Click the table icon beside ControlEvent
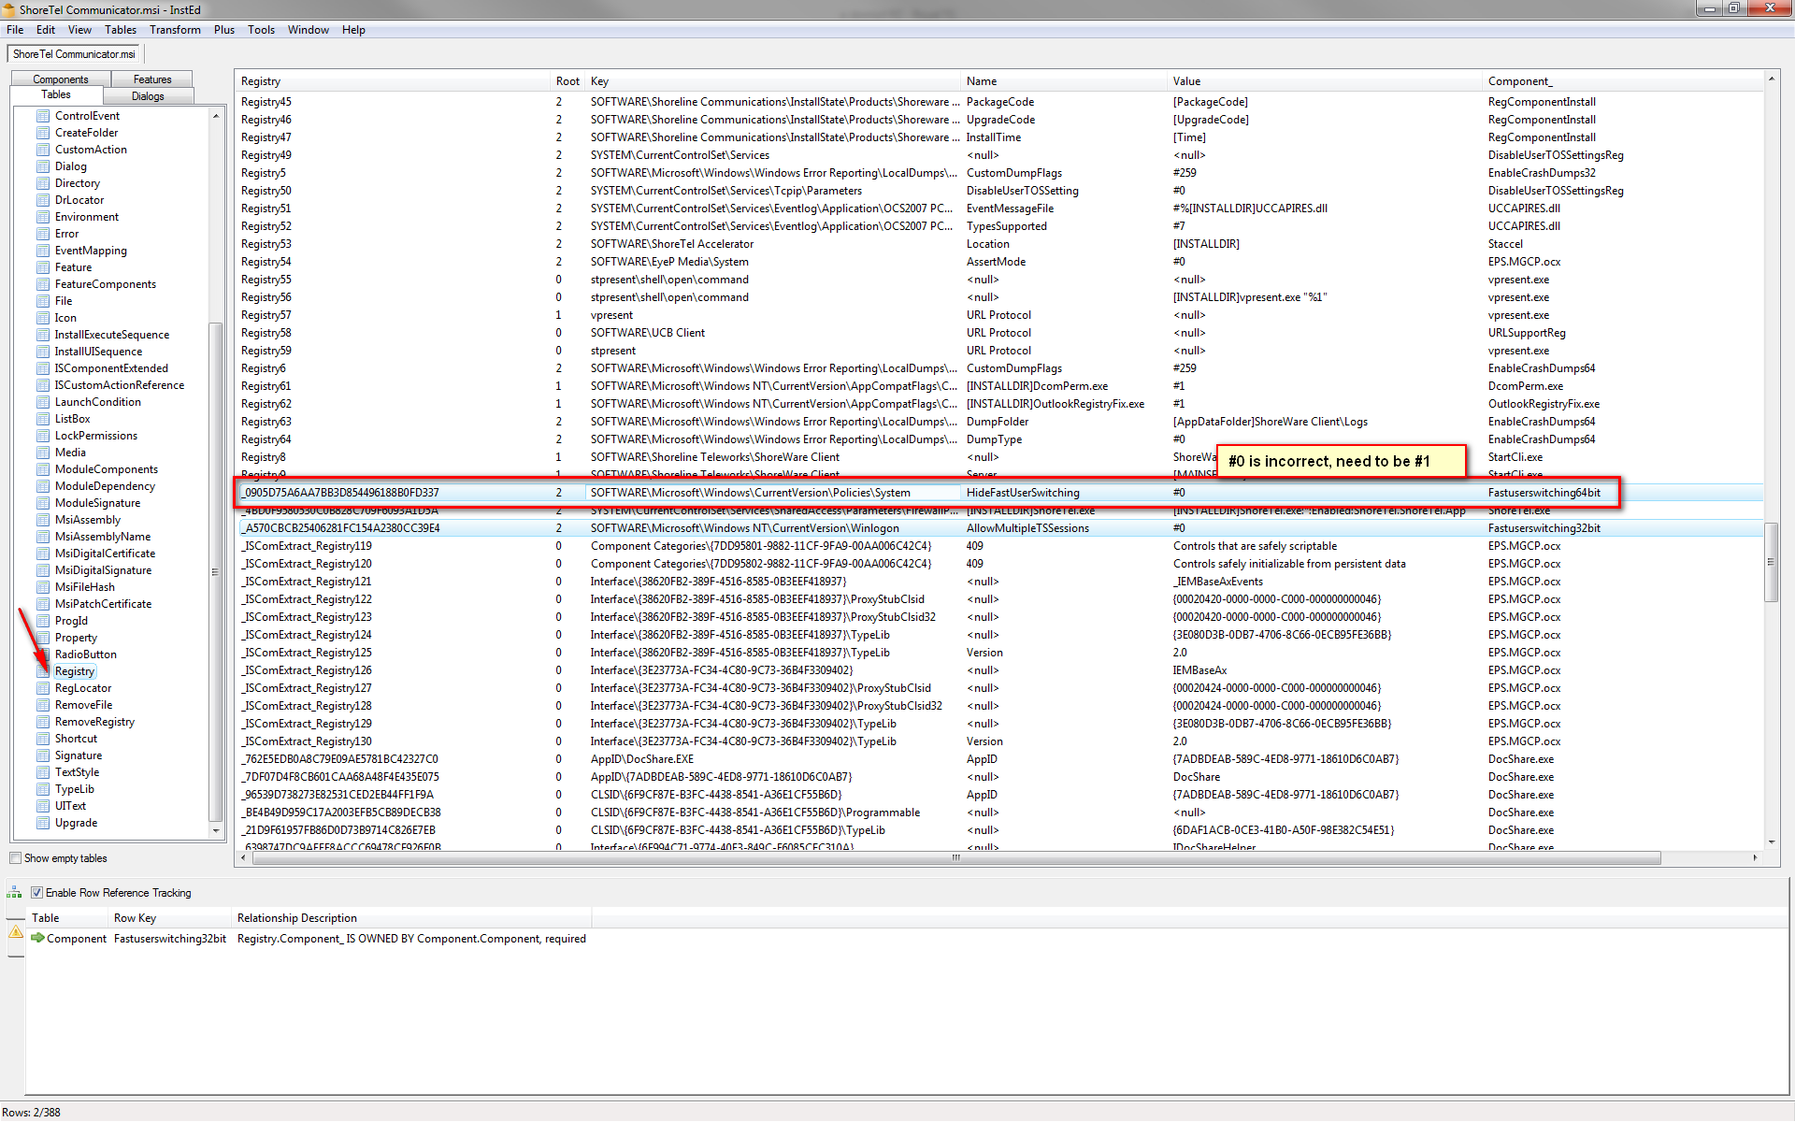1795x1122 pixels. [43, 116]
